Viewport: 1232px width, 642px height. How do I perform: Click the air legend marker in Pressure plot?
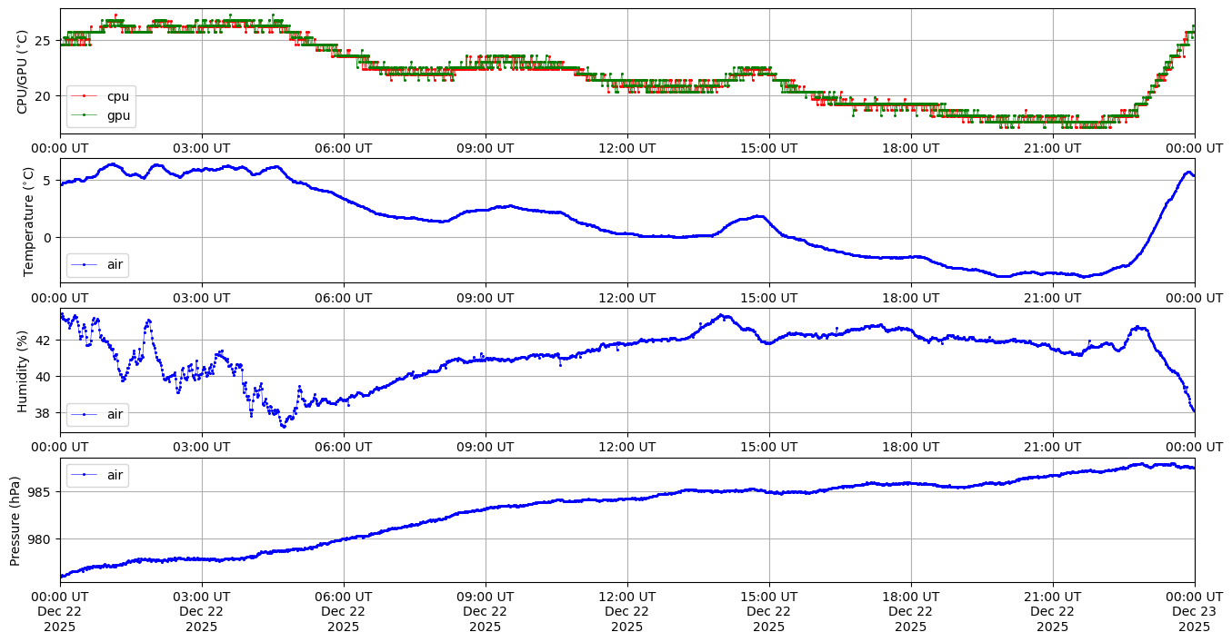click(85, 475)
